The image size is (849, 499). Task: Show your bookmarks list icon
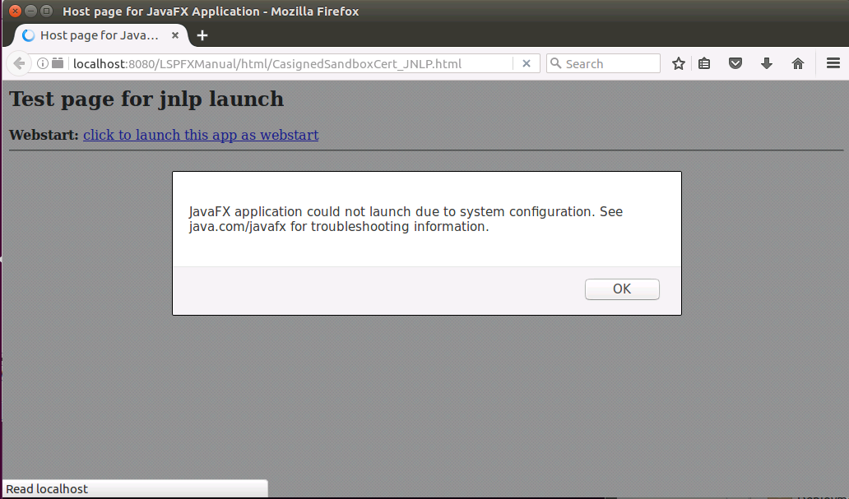705,63
